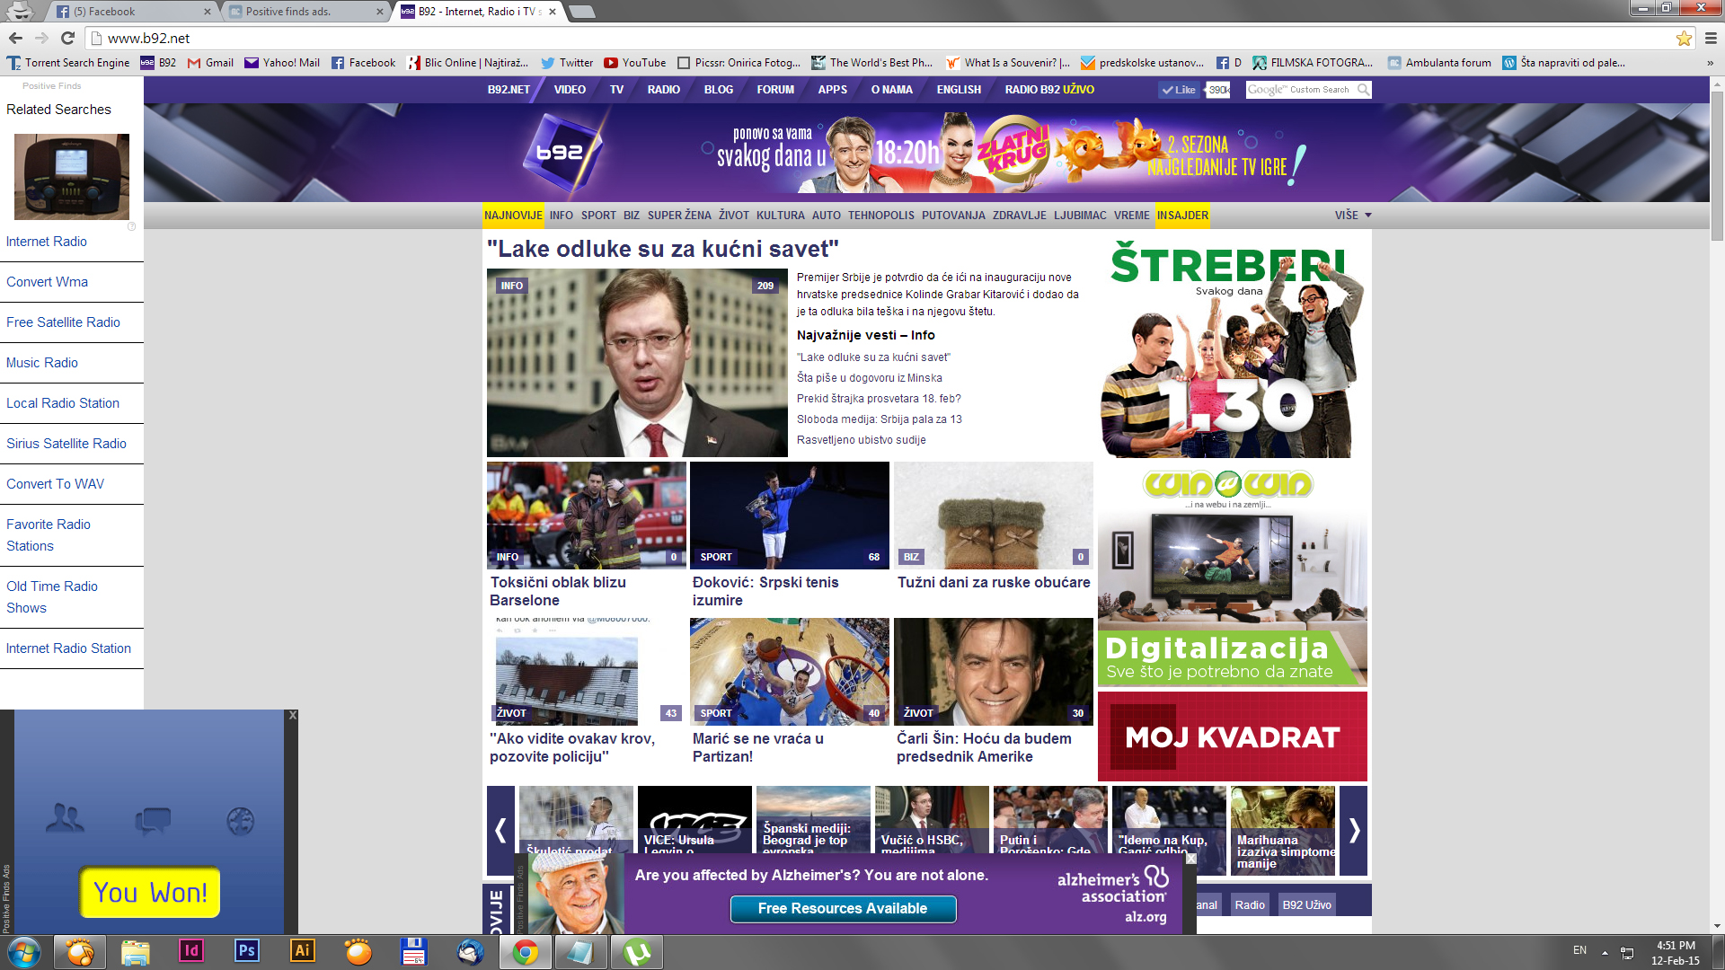Open the Čarli Šin article thumbnail
This screenshot has width=1725, height=970.
click(x=994, y=672)
